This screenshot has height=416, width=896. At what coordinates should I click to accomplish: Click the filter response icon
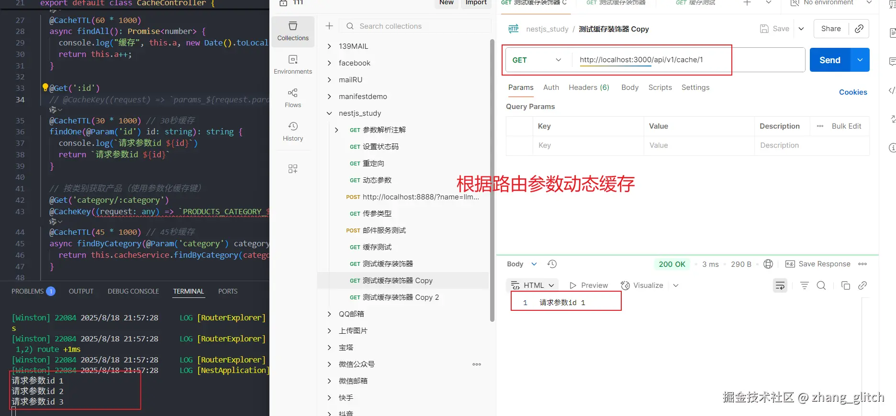pyautogui.click(x=805, y=285)
